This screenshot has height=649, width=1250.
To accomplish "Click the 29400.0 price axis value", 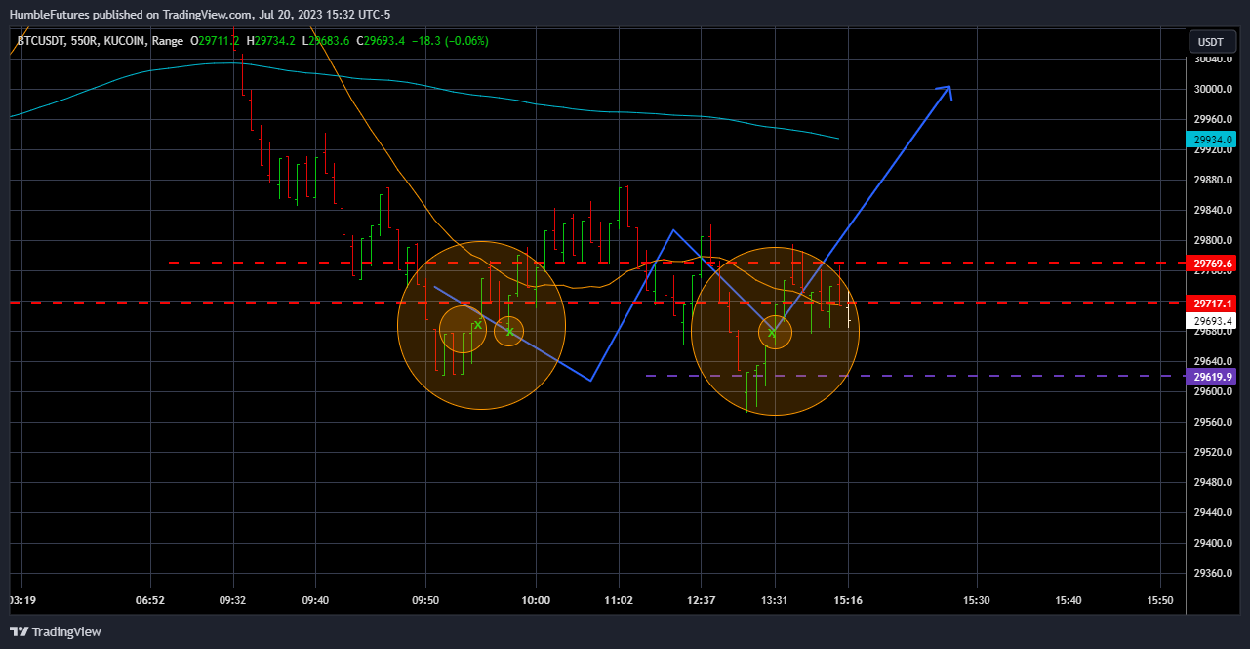I will (1214, 543).
